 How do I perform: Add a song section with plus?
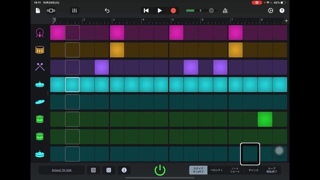click(286, 21)
